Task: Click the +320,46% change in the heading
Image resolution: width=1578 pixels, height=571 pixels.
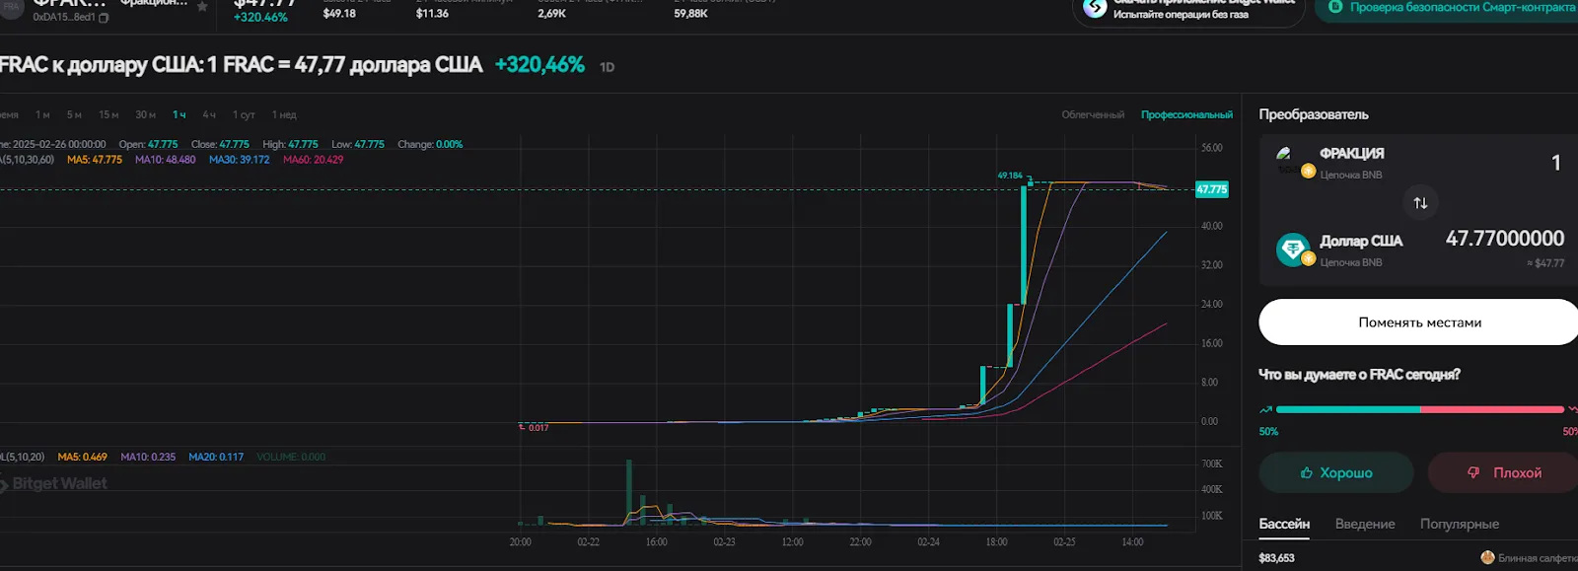Action: pos(539,65)
